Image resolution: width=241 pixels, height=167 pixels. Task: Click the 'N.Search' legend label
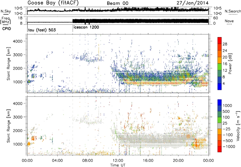[233, 11]
